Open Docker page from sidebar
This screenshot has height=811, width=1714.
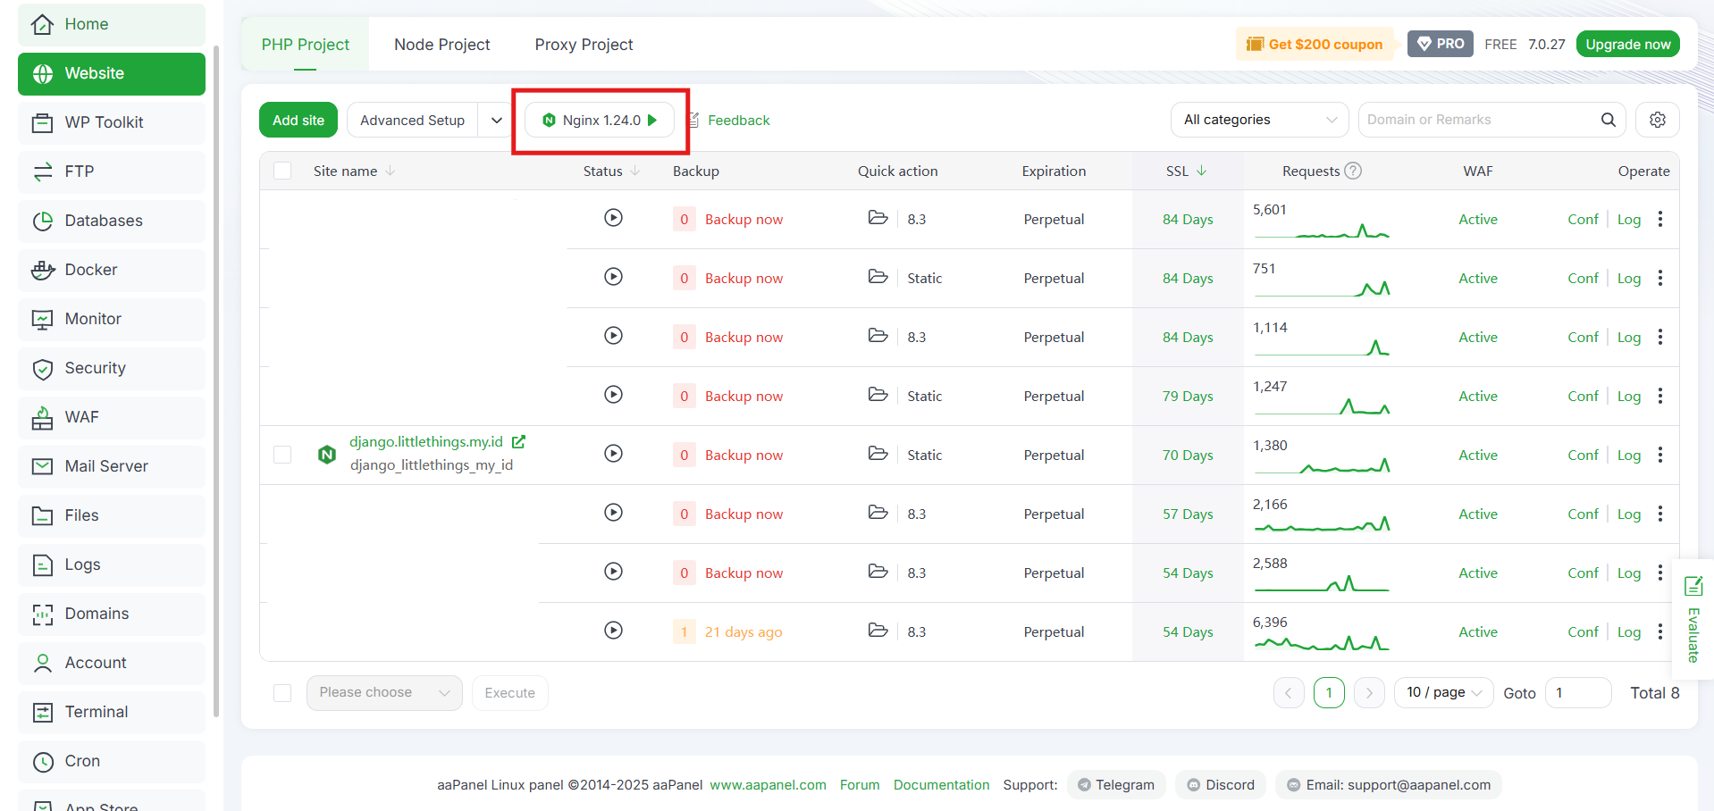click(112, 270)
